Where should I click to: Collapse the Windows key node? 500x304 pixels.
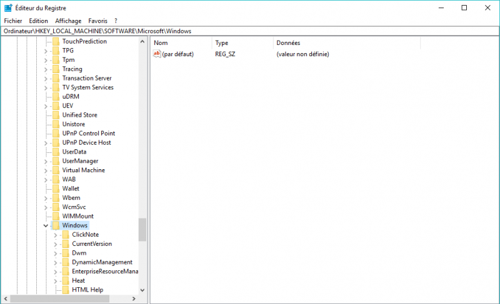pyautogui.click(x=46, y=226)
